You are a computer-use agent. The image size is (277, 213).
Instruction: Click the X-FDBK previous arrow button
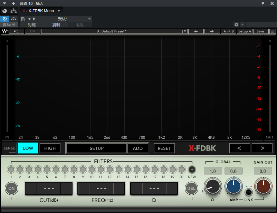click(240, 148)
